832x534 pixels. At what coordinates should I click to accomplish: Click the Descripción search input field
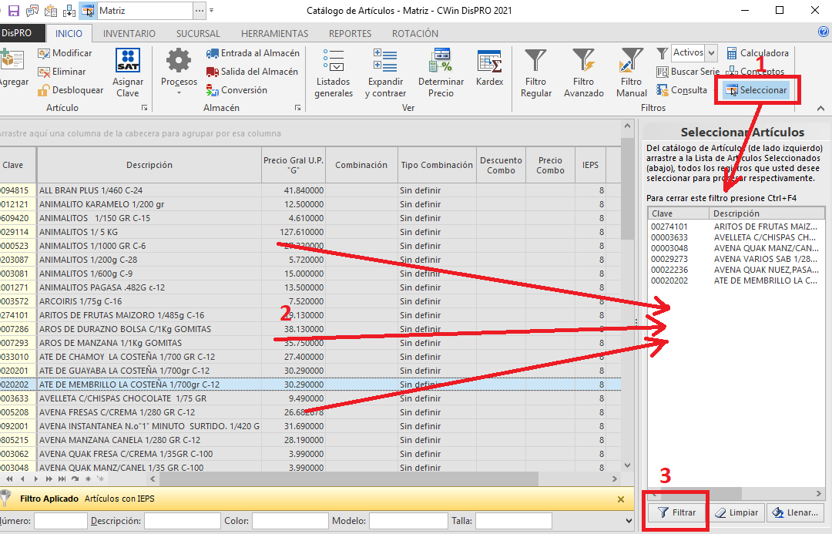(182, 522)
